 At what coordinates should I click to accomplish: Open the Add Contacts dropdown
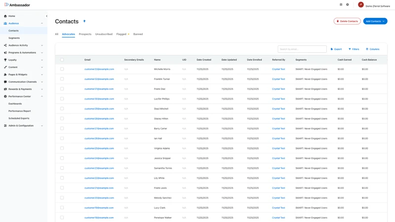click(375, 21)
